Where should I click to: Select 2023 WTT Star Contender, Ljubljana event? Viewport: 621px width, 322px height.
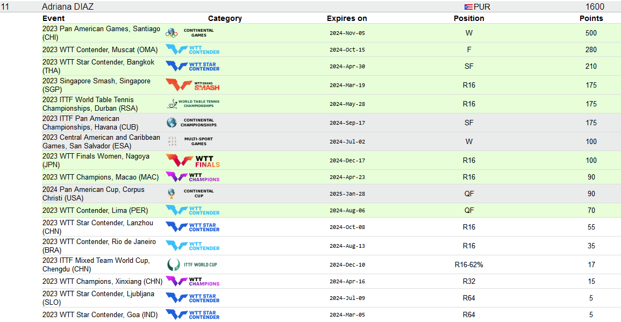98,298
